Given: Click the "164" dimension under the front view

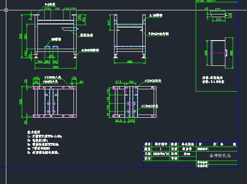Looking at the screenshot, I should pos(40,62).
